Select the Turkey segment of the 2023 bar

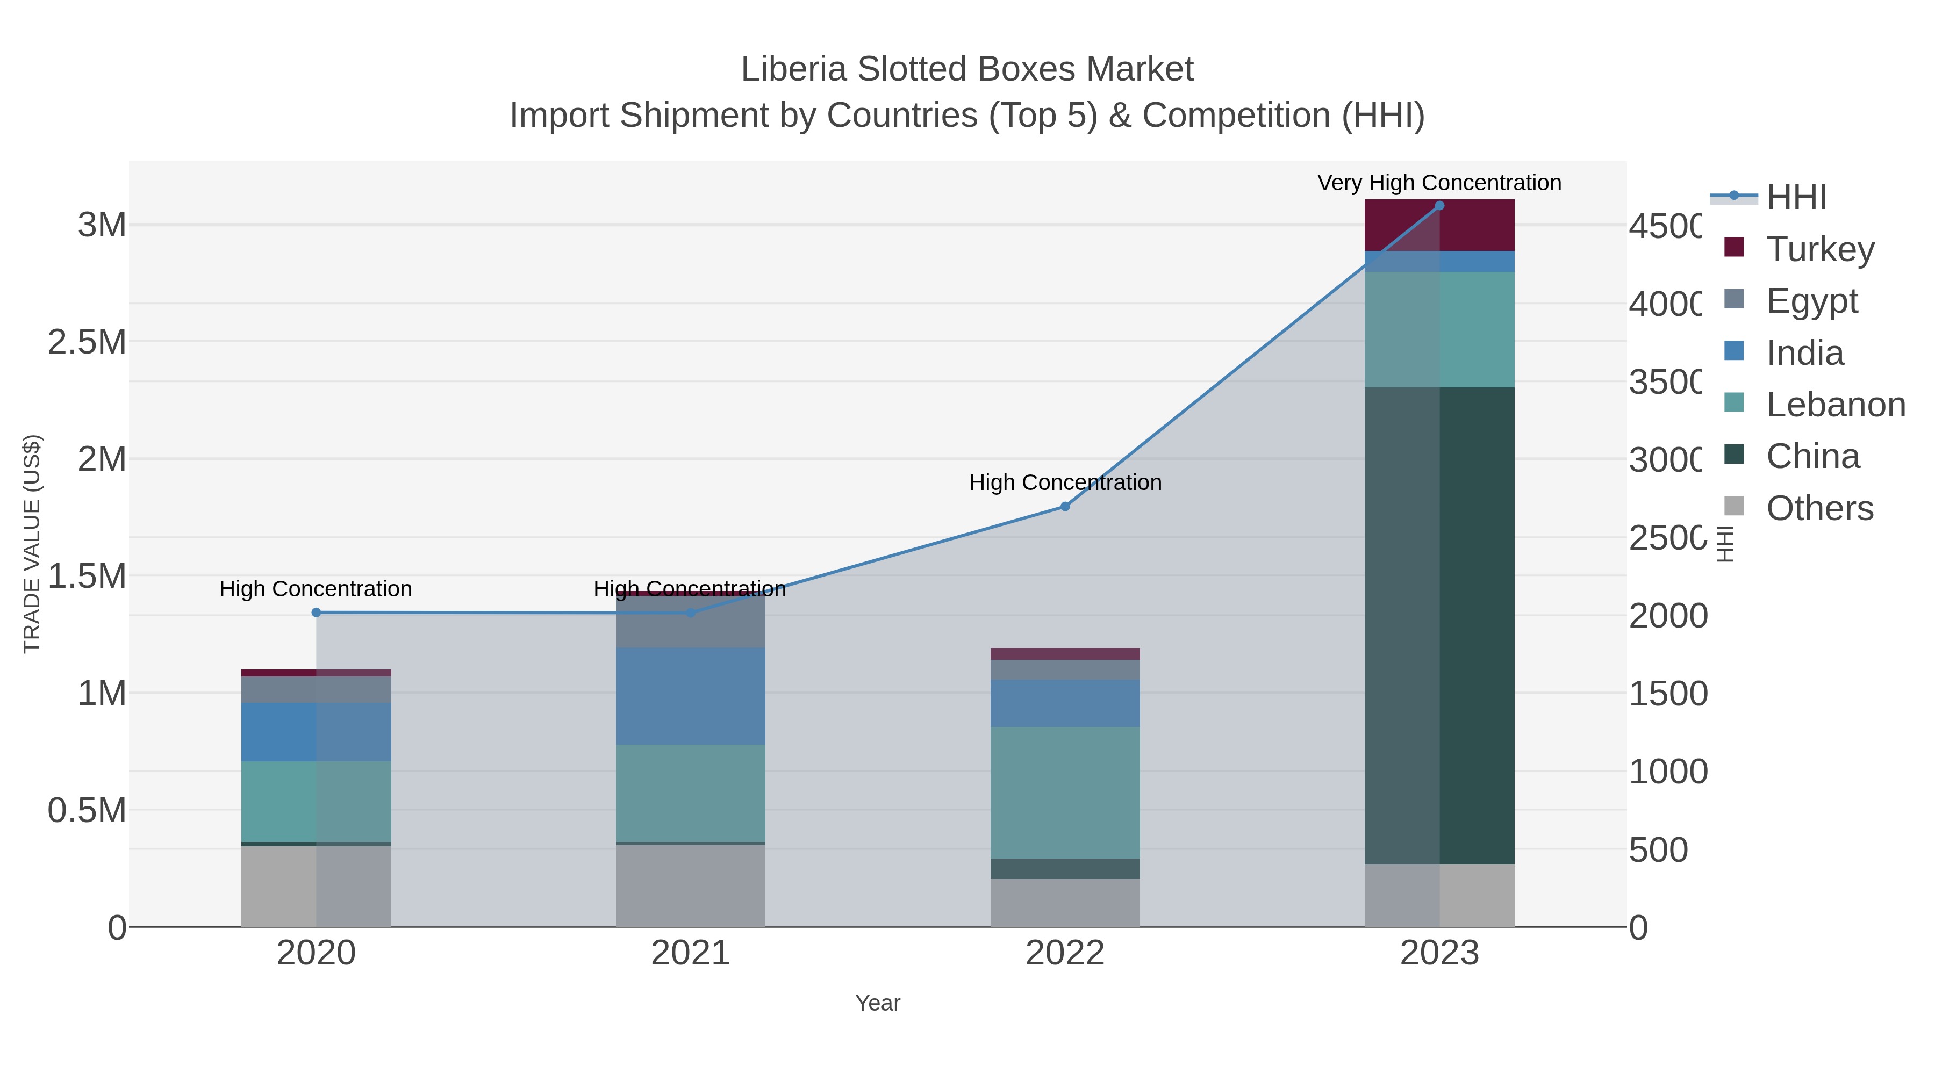[1439, 225]
